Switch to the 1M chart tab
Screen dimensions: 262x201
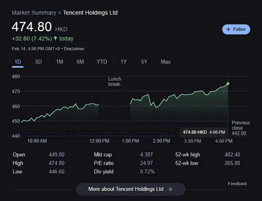click(x=59, y=62)
